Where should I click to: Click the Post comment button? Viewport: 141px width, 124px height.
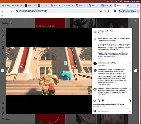click(129, 111)
